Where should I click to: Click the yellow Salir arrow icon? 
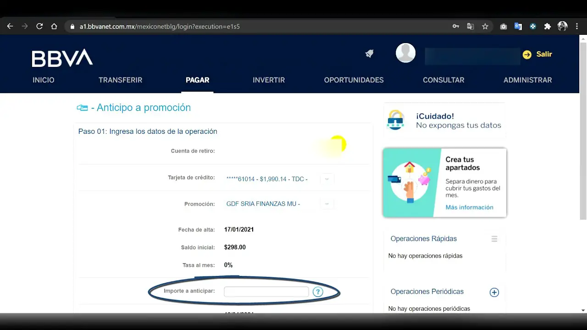point(527,55)
